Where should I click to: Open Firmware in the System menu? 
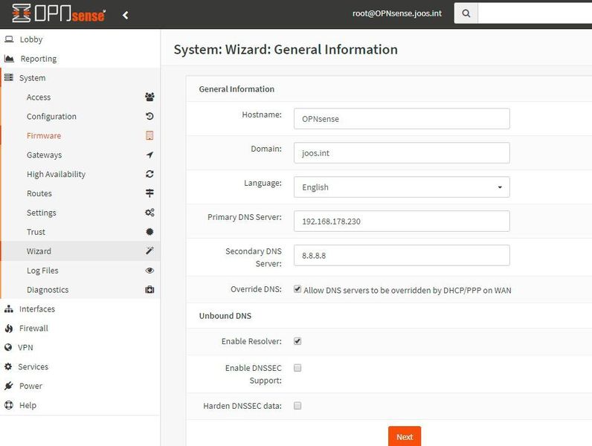click(44, 136)
